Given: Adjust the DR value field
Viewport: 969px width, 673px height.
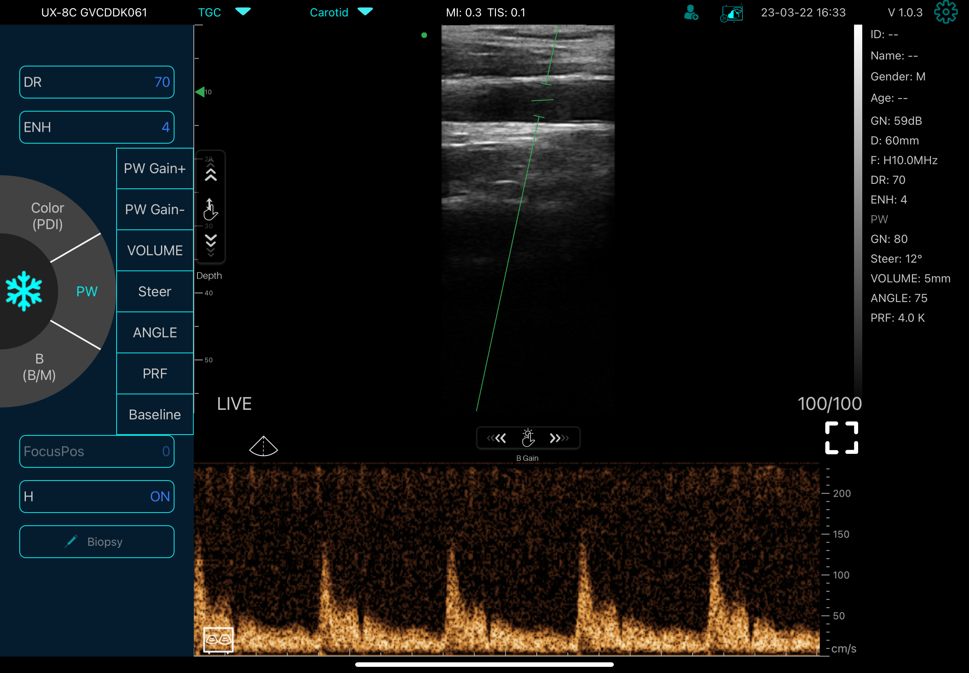Looking at the screenshot, I should (x=96, y=82).
